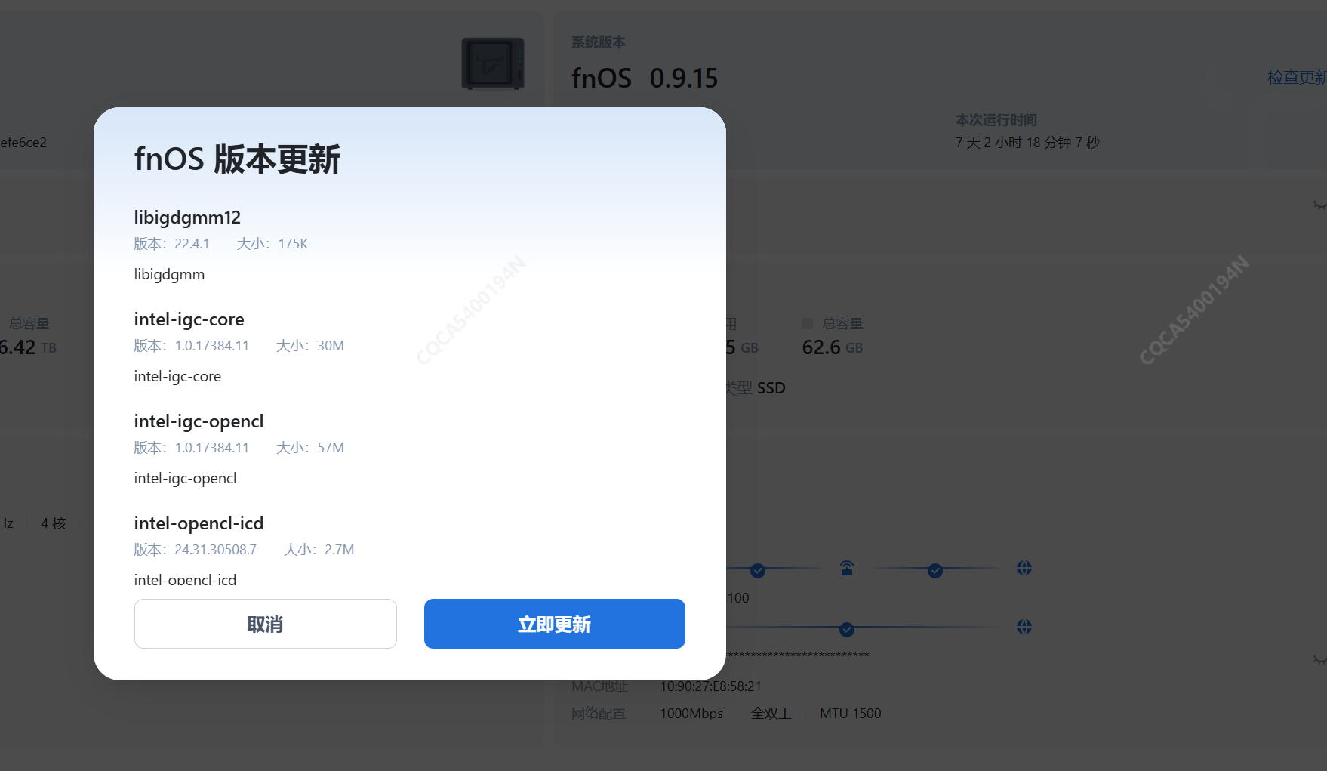Select the intel-igc-core package title
Viewport: 1327px width, 771px height.
click(x=189, y=319)
